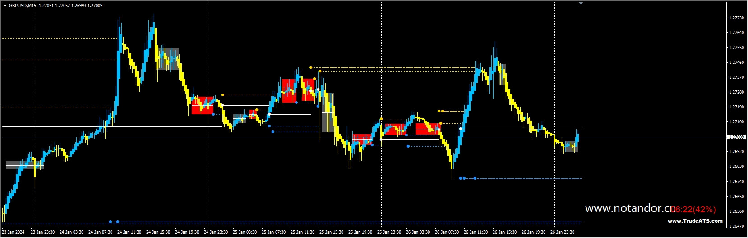Click the gray chart shift triangle marker

(x=581, y=3)
